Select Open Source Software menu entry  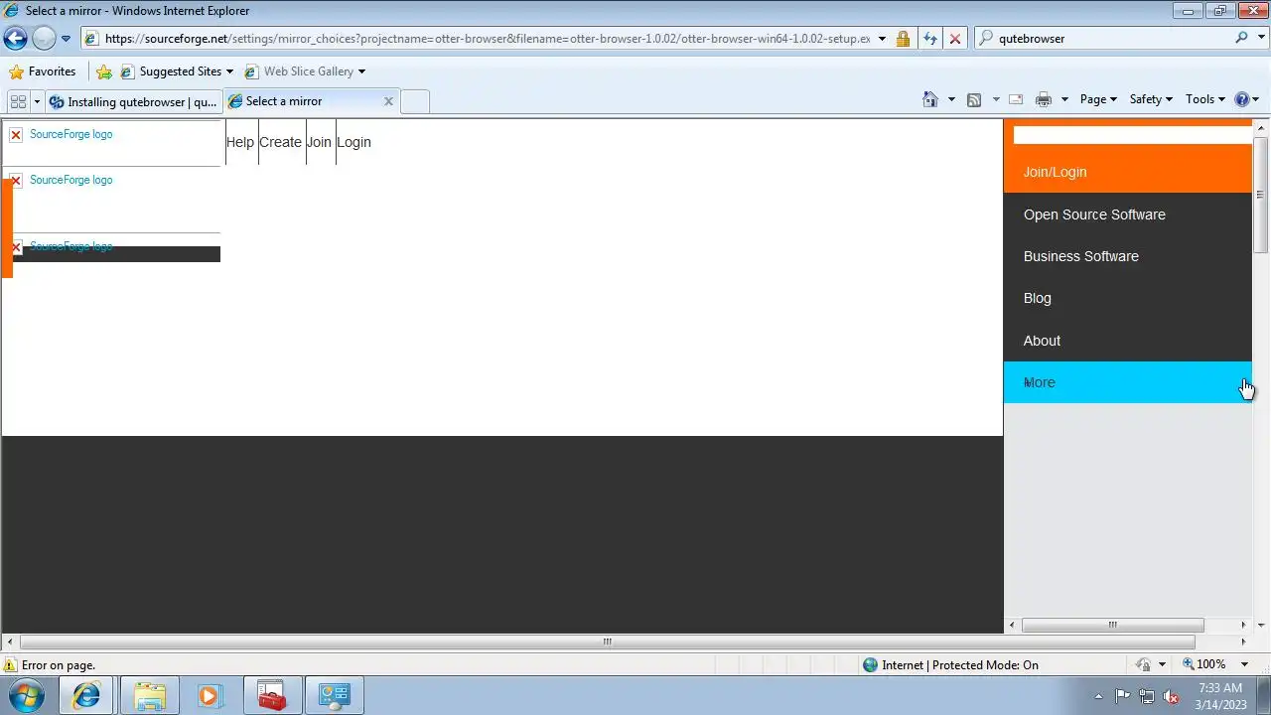(x=1128, y=214)
